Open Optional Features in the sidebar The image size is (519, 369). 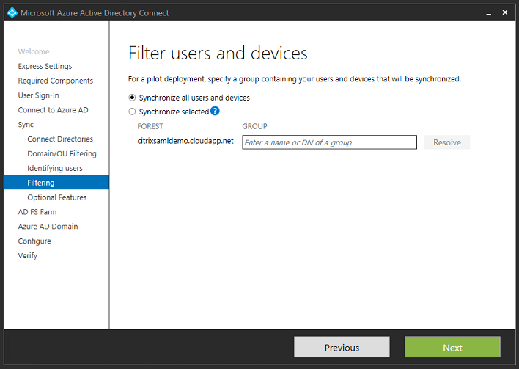[57, 197]
